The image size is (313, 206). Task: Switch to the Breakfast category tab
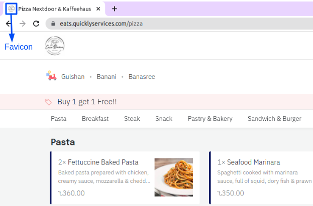pos(95,119)
